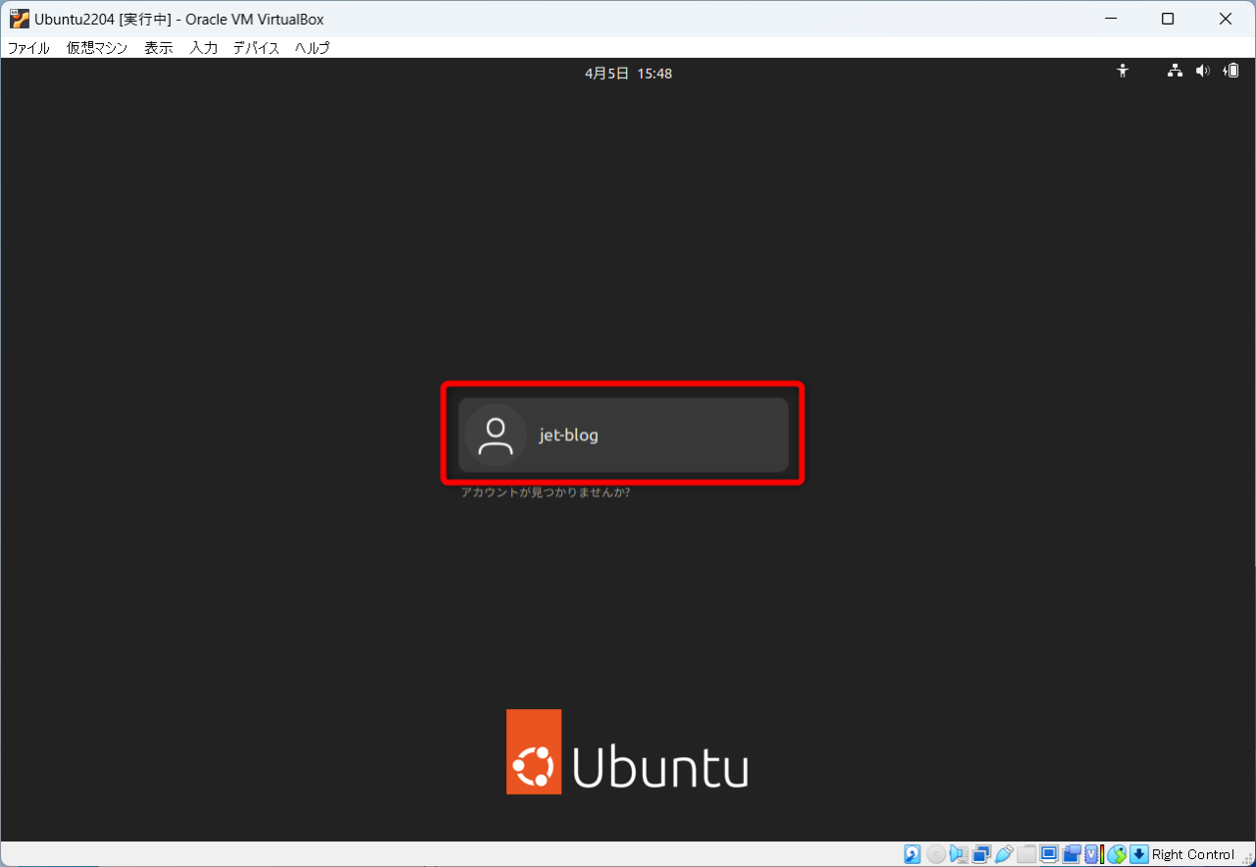Open the 仮想マシン menu
This screenshot has height=867, width=1256.
[x=96, y=47]
